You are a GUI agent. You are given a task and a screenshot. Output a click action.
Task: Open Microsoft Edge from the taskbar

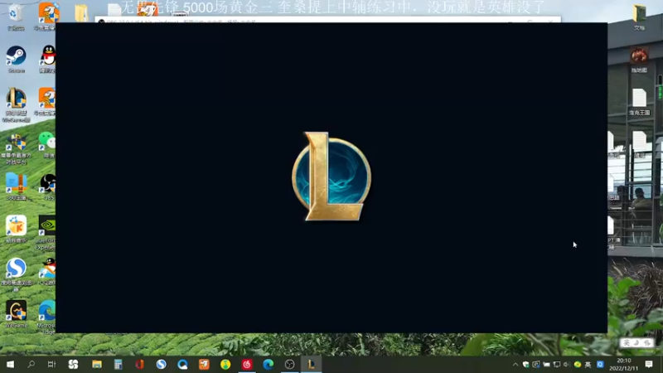(268, 364)
